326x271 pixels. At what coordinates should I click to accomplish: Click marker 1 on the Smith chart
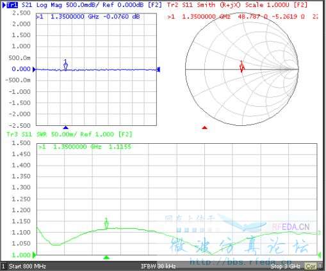click(241, 66)
